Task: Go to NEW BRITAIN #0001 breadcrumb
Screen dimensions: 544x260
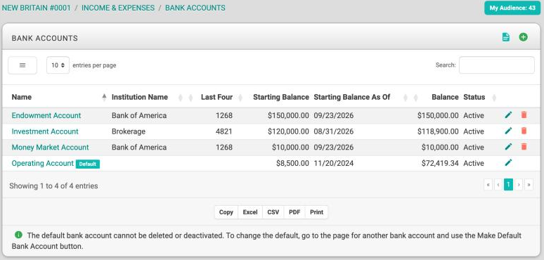Action: click(x=36, y=8)
